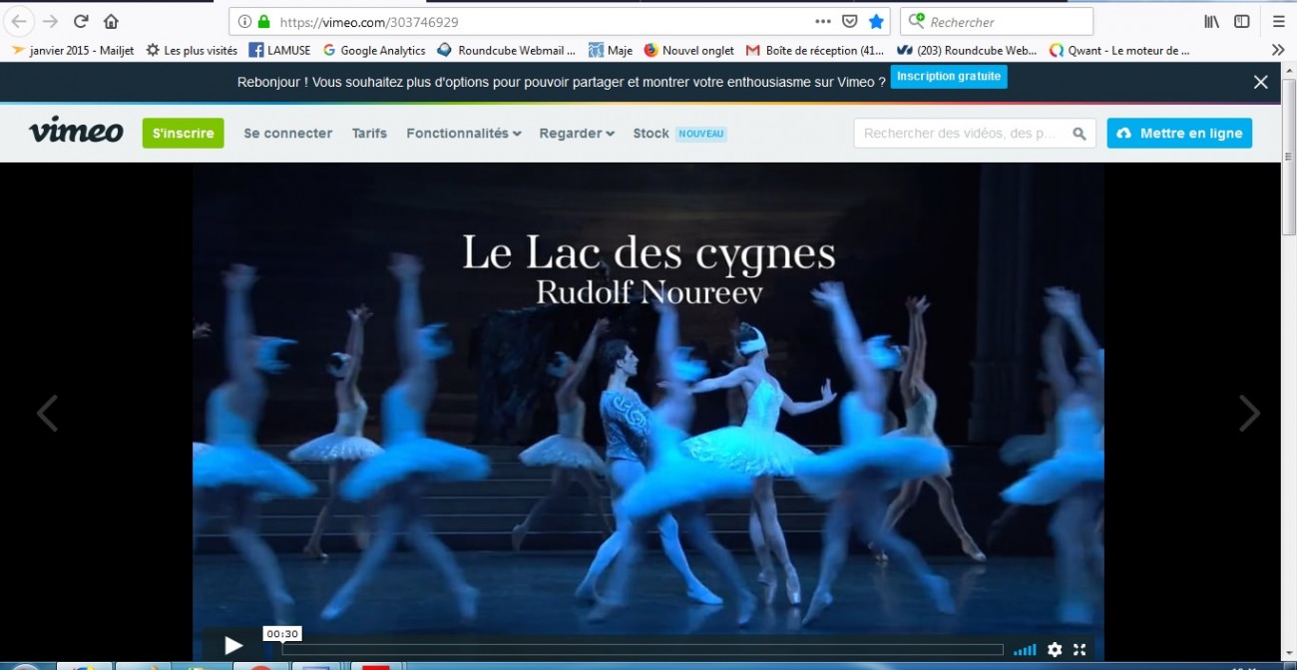
Task: Click the 00:30 timestamp label
Action: (282, 634)
